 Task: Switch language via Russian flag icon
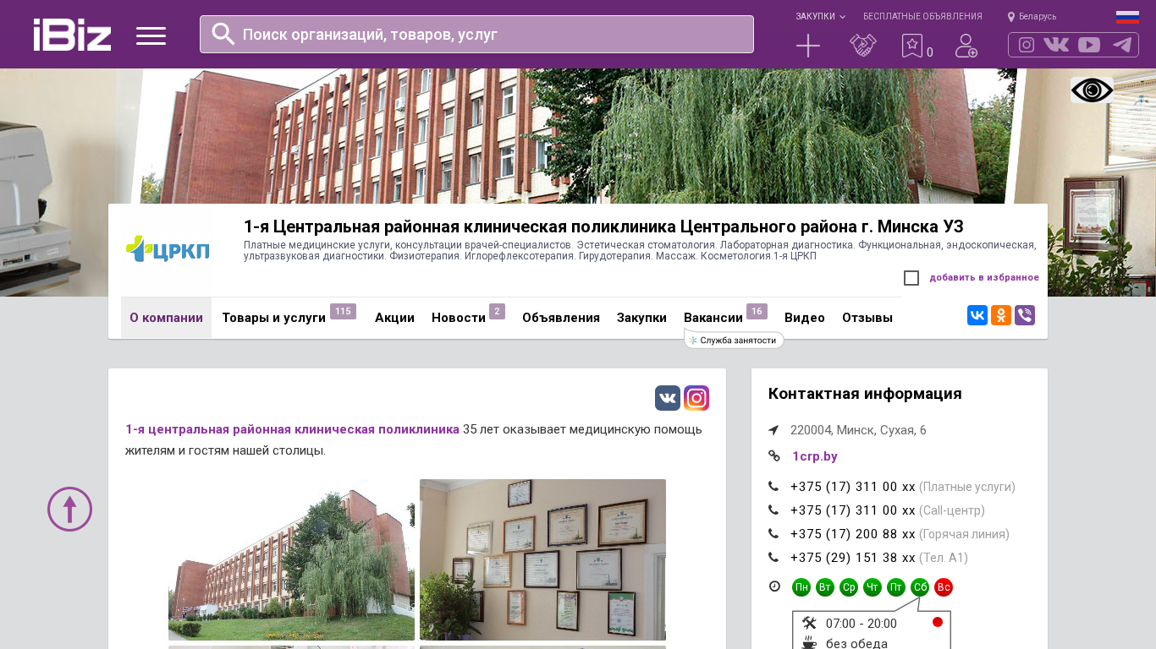click(x=1127, y=17)
